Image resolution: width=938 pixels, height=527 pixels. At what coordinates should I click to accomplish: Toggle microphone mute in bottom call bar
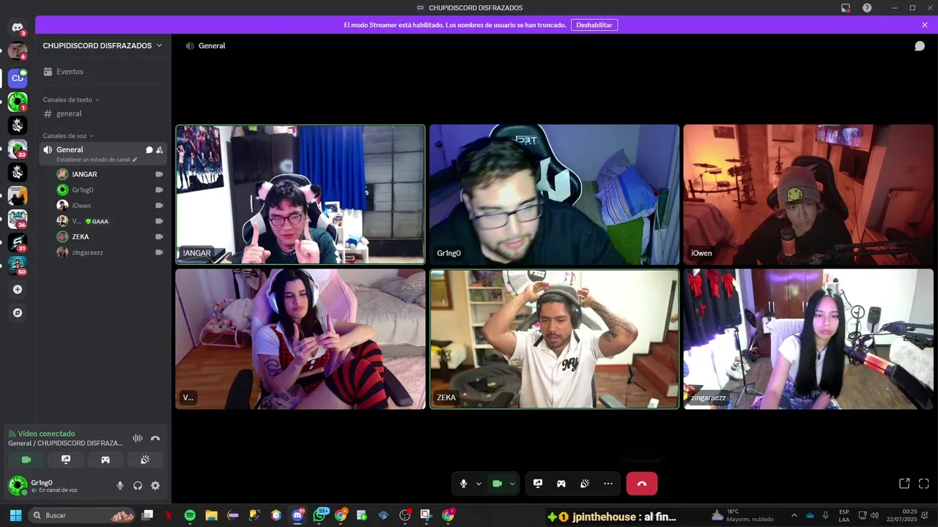[463, 484]
